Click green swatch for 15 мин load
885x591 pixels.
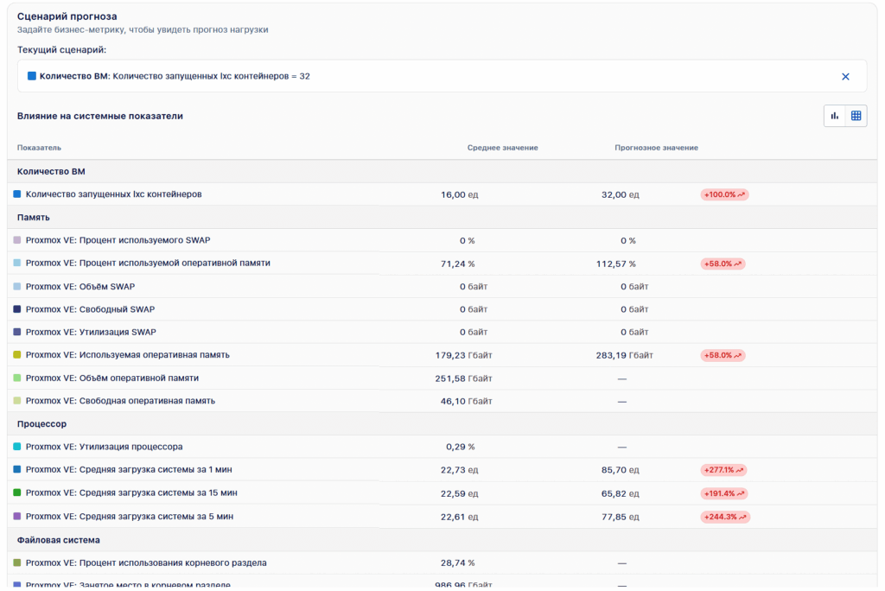point(17,492)
